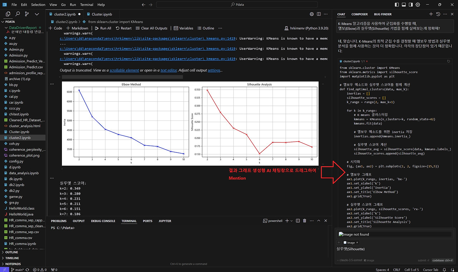Open the Run menu

[73, 5]
